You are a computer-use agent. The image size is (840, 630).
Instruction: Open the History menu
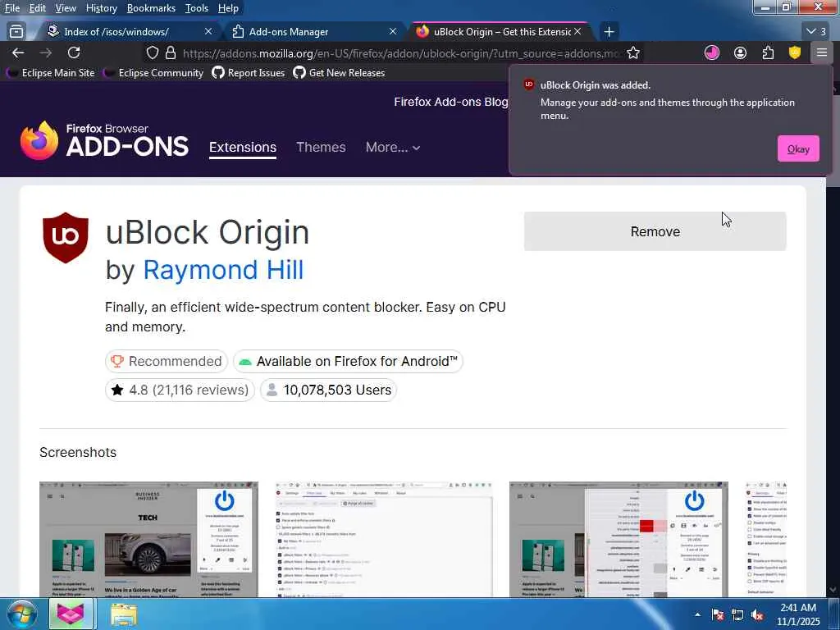pos(101,8)
